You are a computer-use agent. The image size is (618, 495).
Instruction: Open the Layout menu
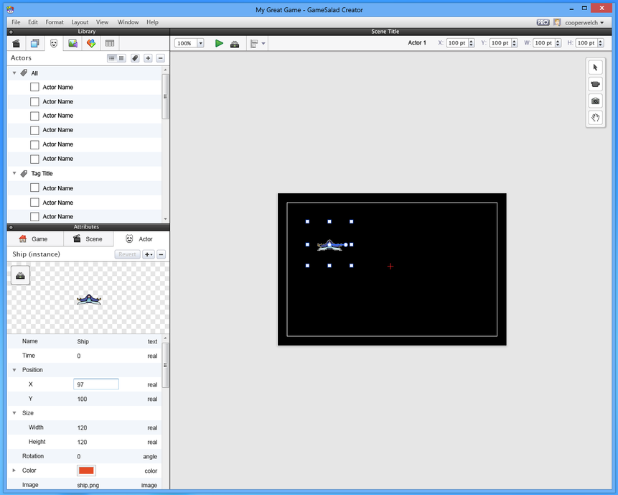[80, 22]
